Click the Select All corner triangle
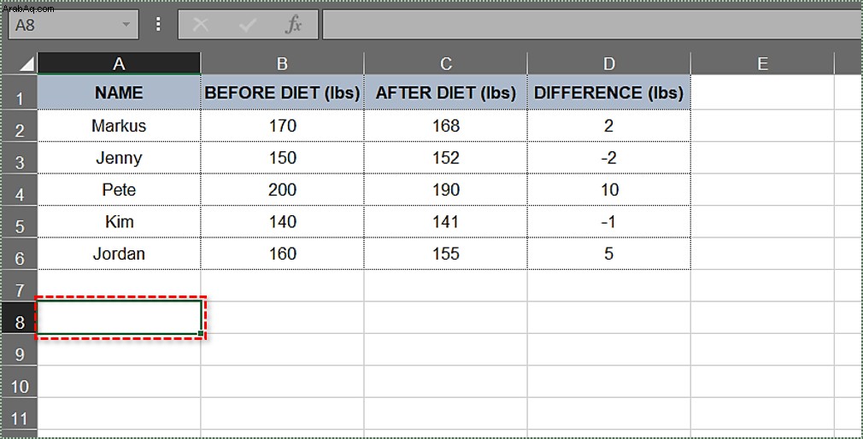Screen dimensions: 863x439 tap(26, 64)
